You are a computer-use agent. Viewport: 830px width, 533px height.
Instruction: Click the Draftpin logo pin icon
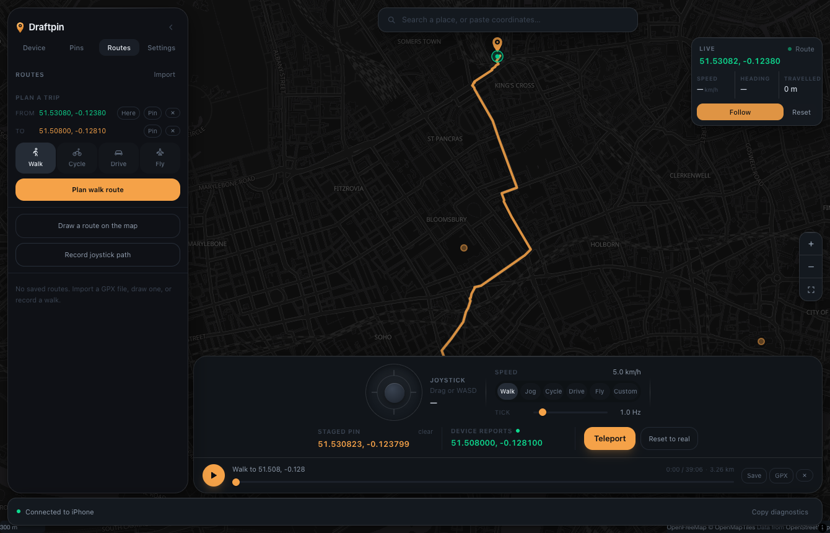20,27
